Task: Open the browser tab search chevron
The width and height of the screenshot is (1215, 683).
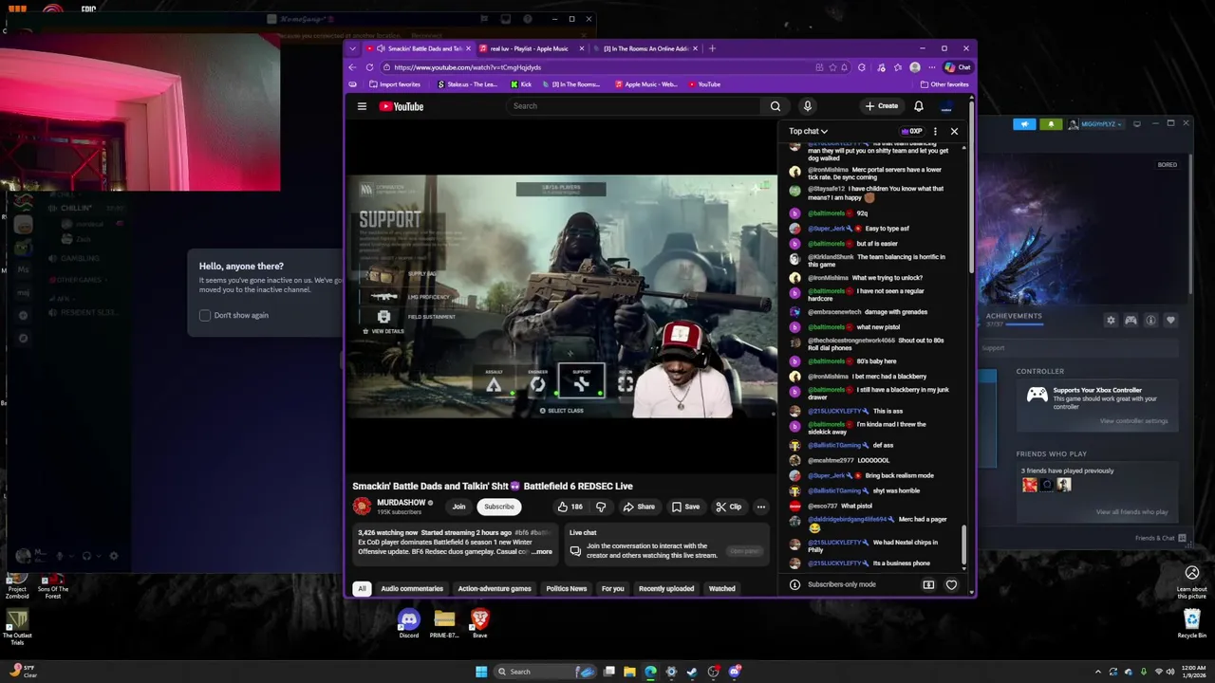Action: (353, 48)
